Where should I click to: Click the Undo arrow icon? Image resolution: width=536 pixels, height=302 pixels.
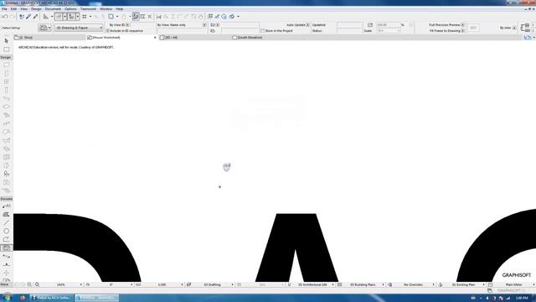5,17
